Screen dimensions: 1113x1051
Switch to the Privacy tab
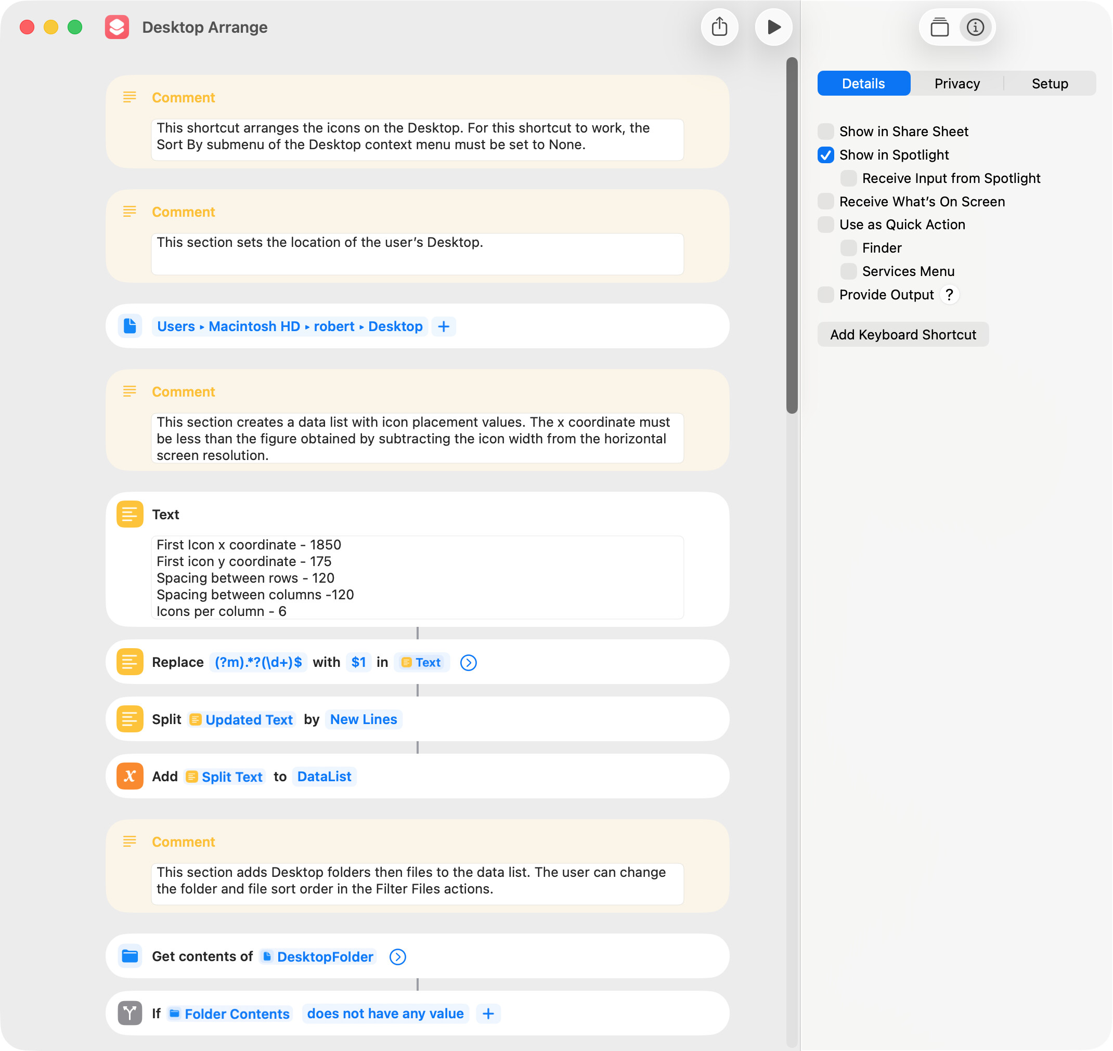956,84
